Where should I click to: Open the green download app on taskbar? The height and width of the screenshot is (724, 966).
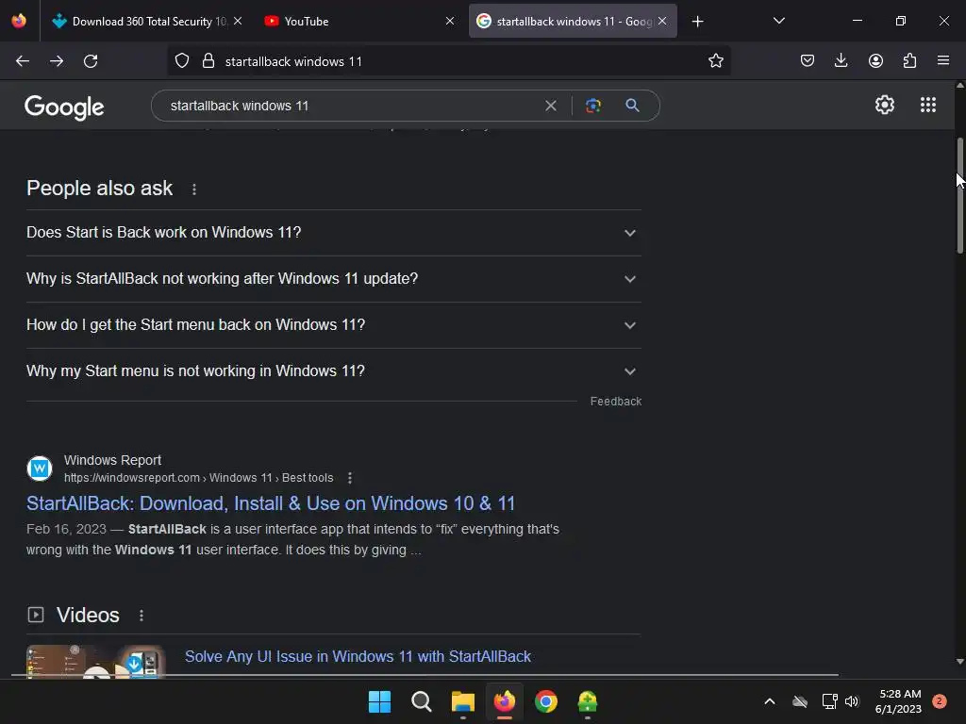(587, 701)
